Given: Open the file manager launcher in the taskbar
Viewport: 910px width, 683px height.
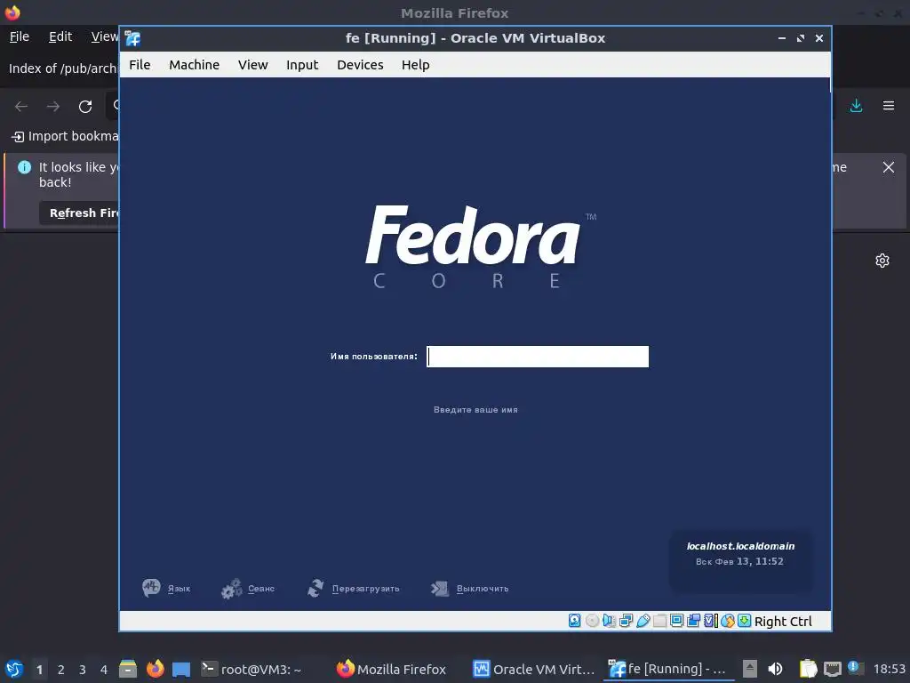Looking at the screenshot, I should 128,669.
